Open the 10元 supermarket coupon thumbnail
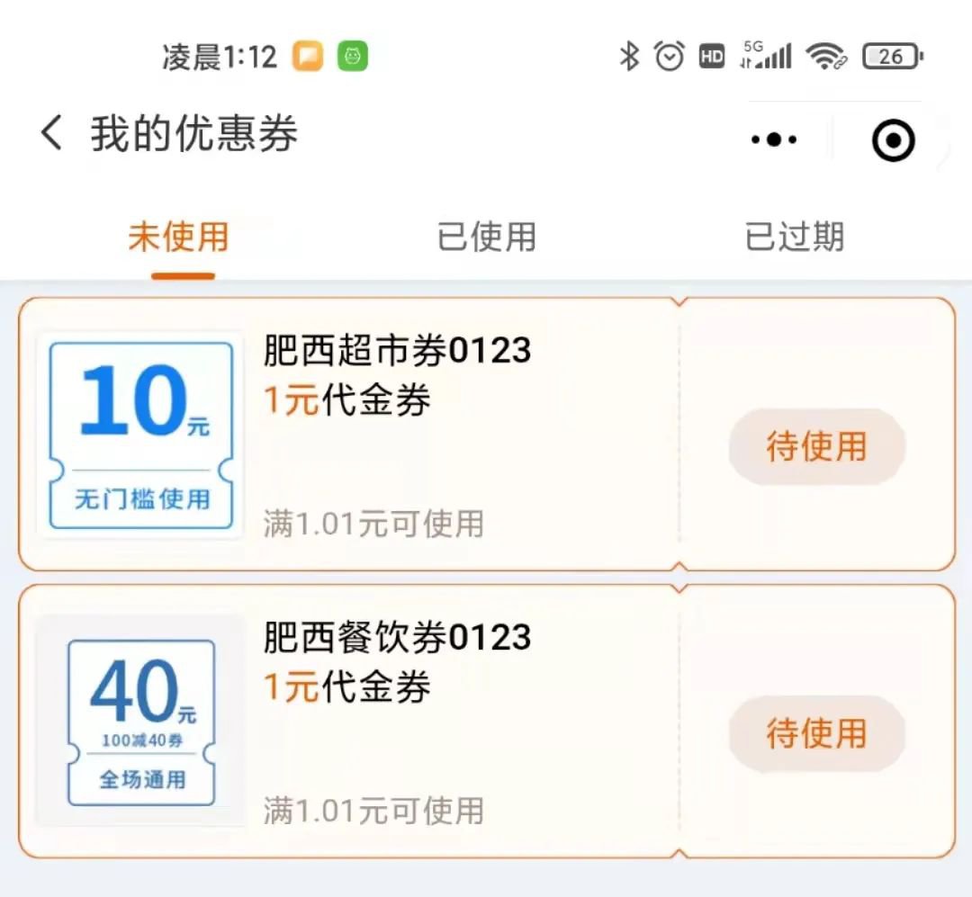Image resolution: width=972 pixels, height=897 pixels. click(x=141, y=435)
